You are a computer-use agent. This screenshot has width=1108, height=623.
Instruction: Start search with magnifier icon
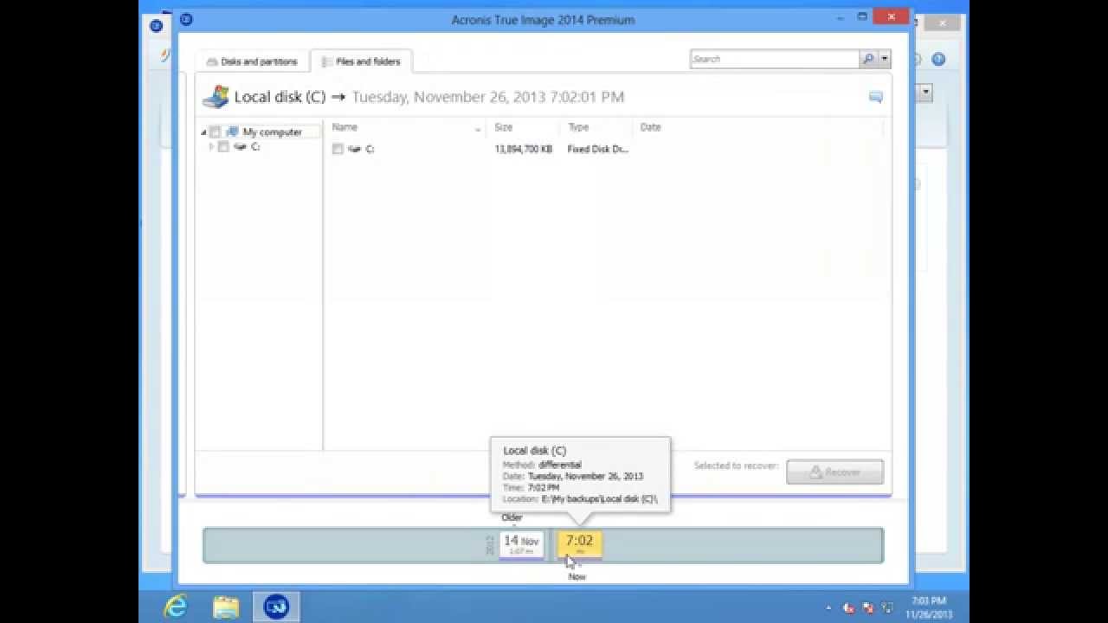click(867, 59)
